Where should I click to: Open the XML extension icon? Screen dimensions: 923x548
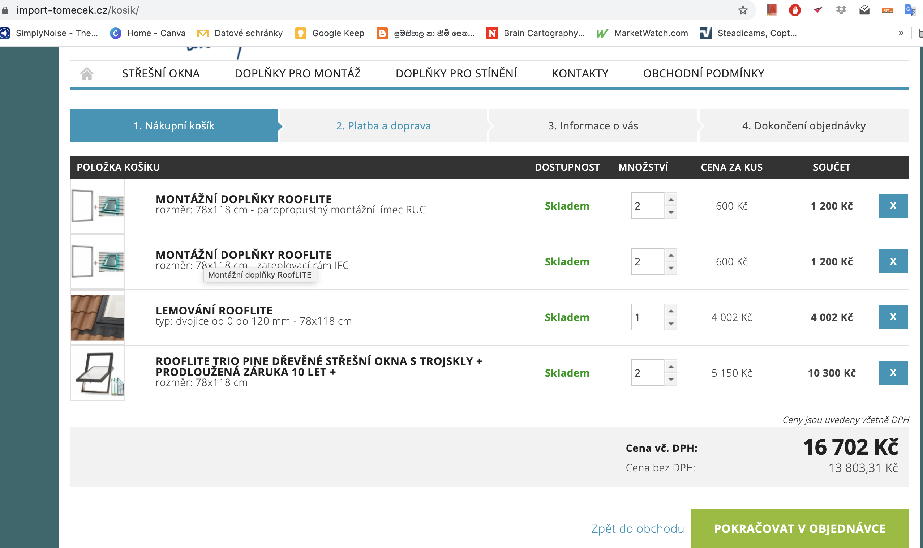(887, 10)
